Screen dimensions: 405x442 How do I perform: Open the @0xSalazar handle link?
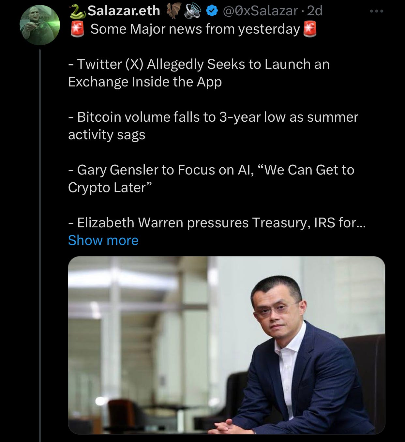(260, 11)
